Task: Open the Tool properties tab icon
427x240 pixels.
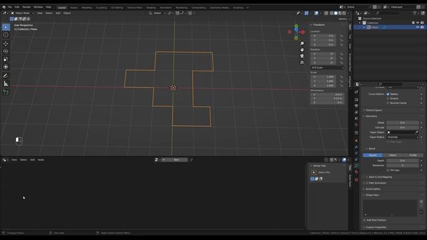Action: coord(356,92)
